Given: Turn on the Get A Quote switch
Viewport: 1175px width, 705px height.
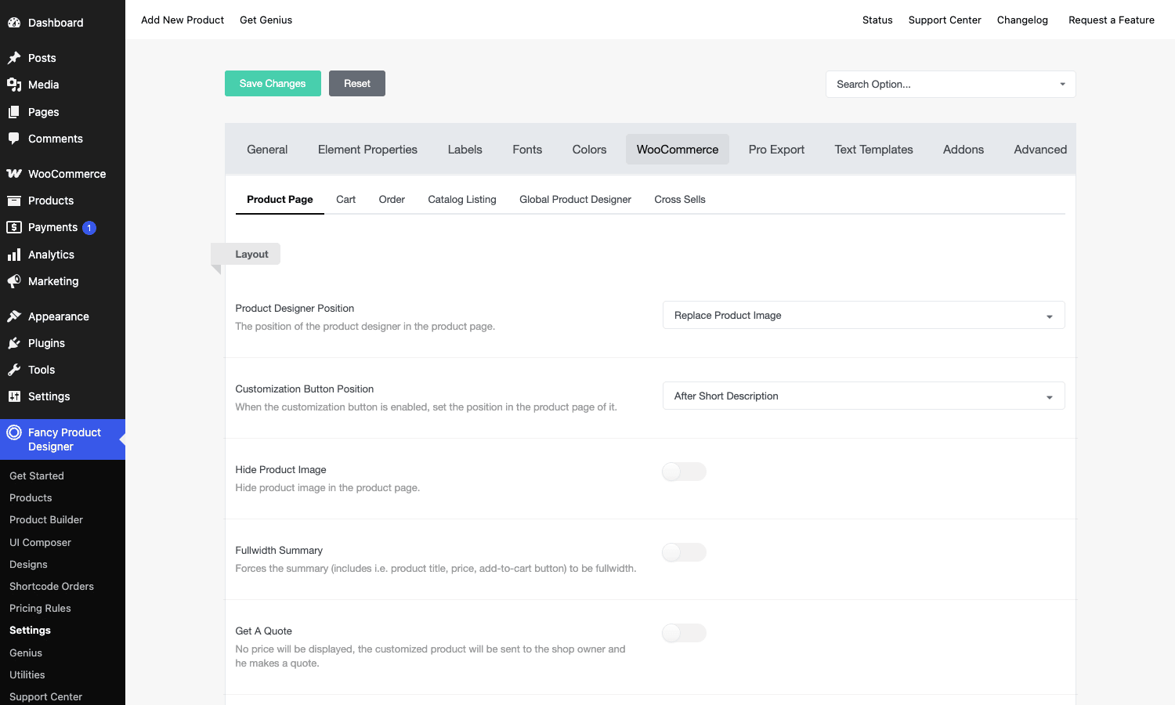Looking at the screenshot, I should [x=684, y=633].
